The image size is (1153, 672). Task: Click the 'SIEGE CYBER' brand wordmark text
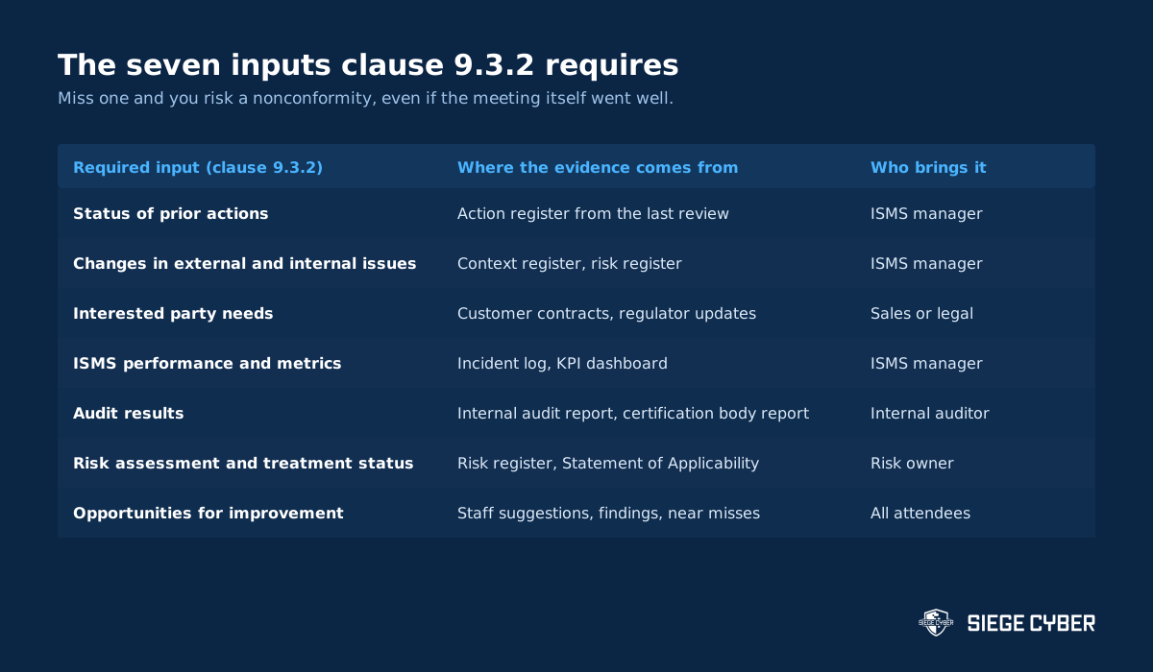[1031, 623]
